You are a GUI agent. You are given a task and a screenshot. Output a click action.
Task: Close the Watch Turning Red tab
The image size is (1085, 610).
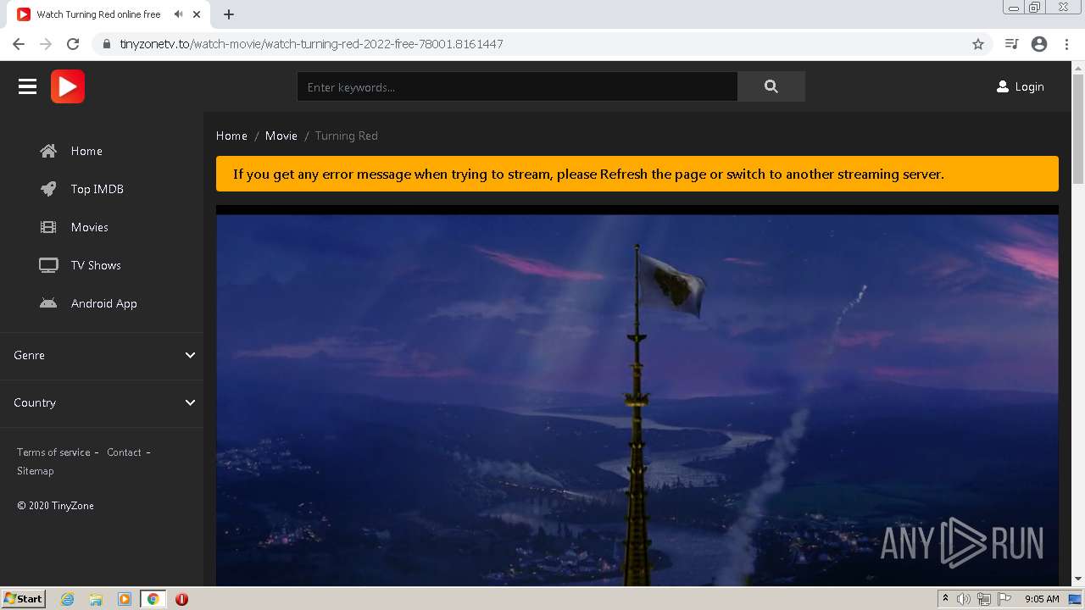click(x=197, y=14)
